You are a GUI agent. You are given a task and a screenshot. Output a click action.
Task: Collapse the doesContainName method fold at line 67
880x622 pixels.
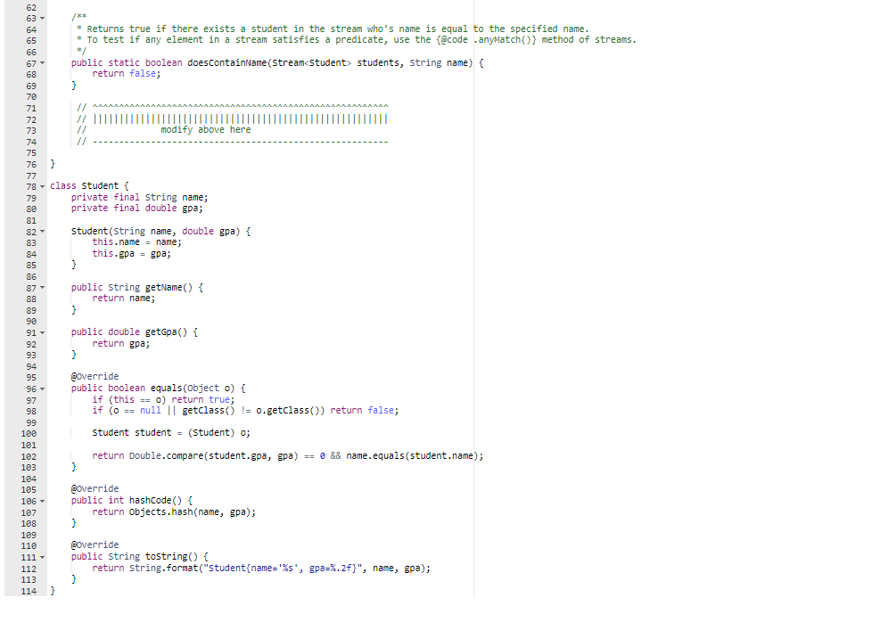coord(42,63)
